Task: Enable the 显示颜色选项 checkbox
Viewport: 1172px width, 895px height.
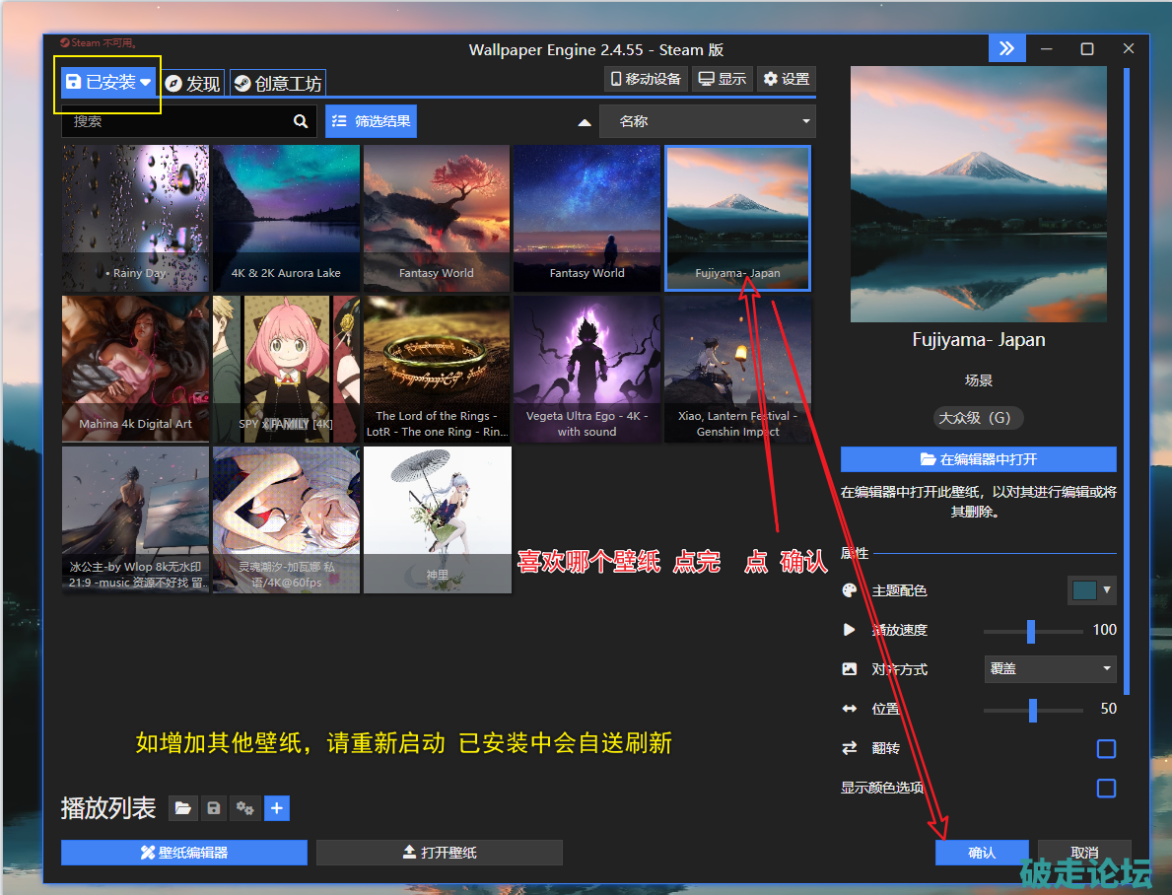Action: click(x=1106, y=789)
